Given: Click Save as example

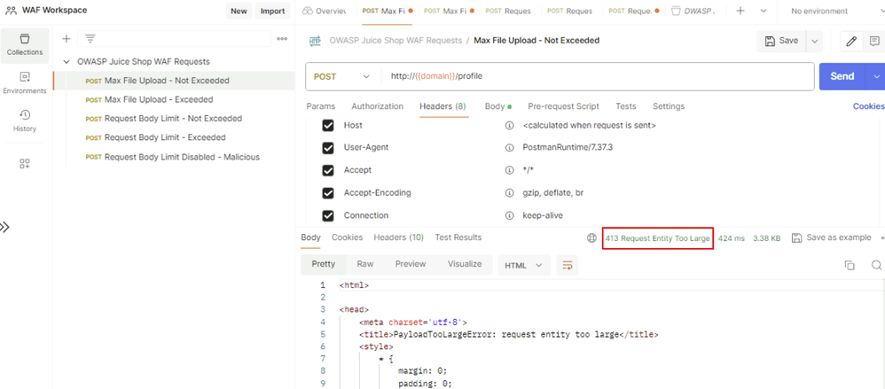Looking at the screenshot, I should click(832, 237).
